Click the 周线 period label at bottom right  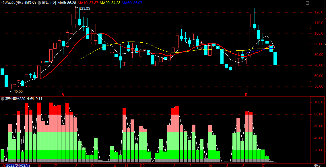click(x=317, y=165)
